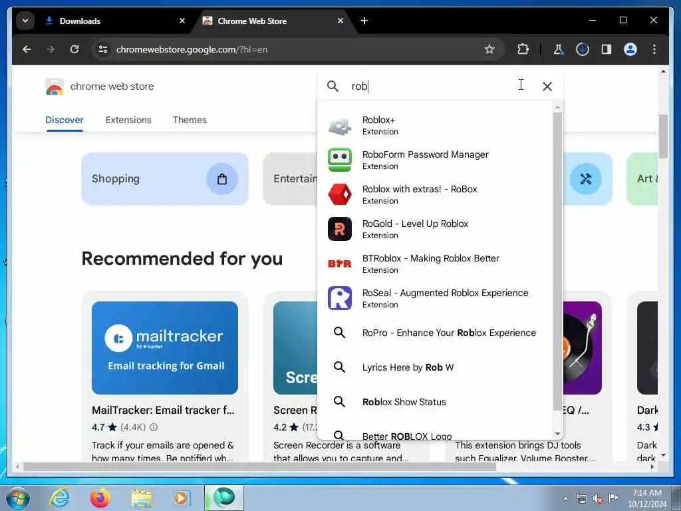
Task: Search suggestion 'Roblox Show Status'
Action: click(436, 402)
